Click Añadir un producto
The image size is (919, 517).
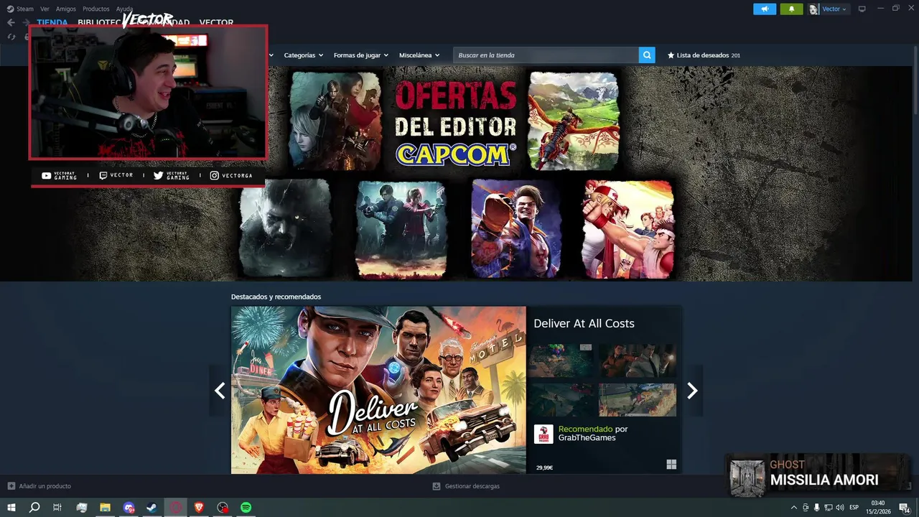tap(45, 486)
